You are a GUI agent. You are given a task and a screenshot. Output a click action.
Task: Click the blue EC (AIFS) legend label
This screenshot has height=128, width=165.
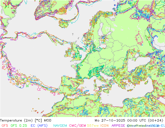pyautogui.click(x=39, y=126)
